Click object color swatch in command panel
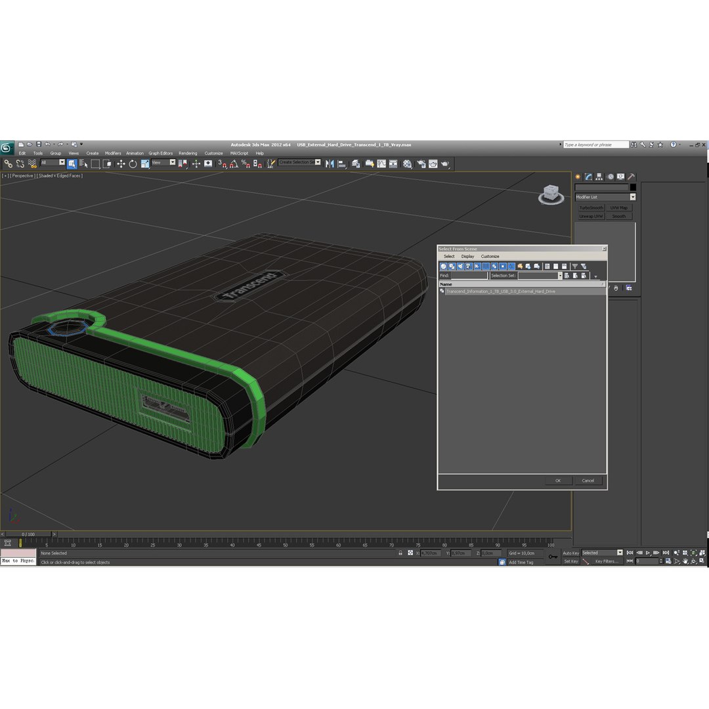This screenshot has width=709, height=709. pos(633,187)
